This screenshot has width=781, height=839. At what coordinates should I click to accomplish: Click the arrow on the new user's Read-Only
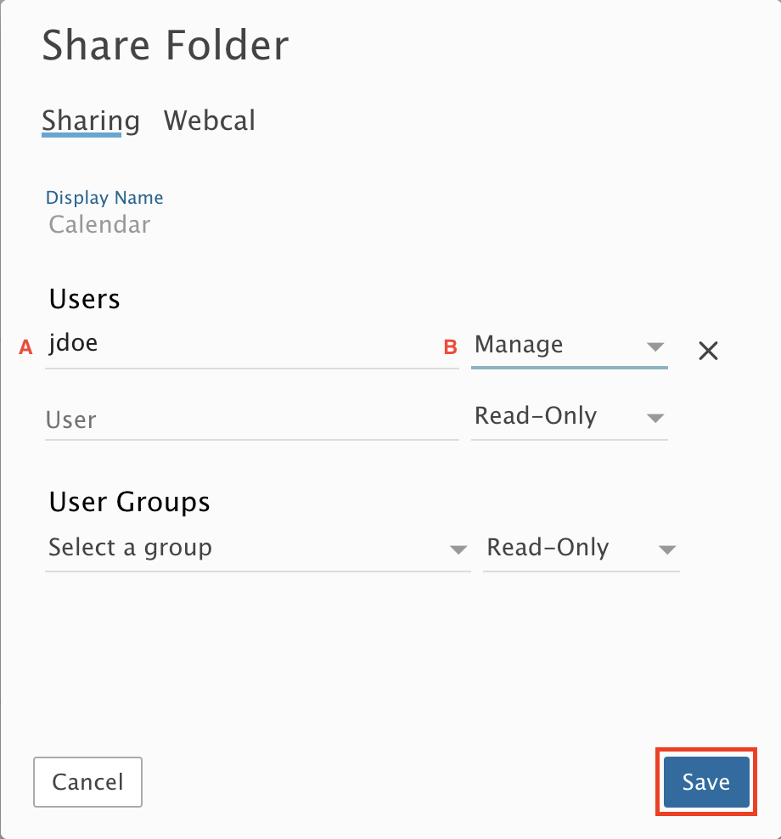655,418
